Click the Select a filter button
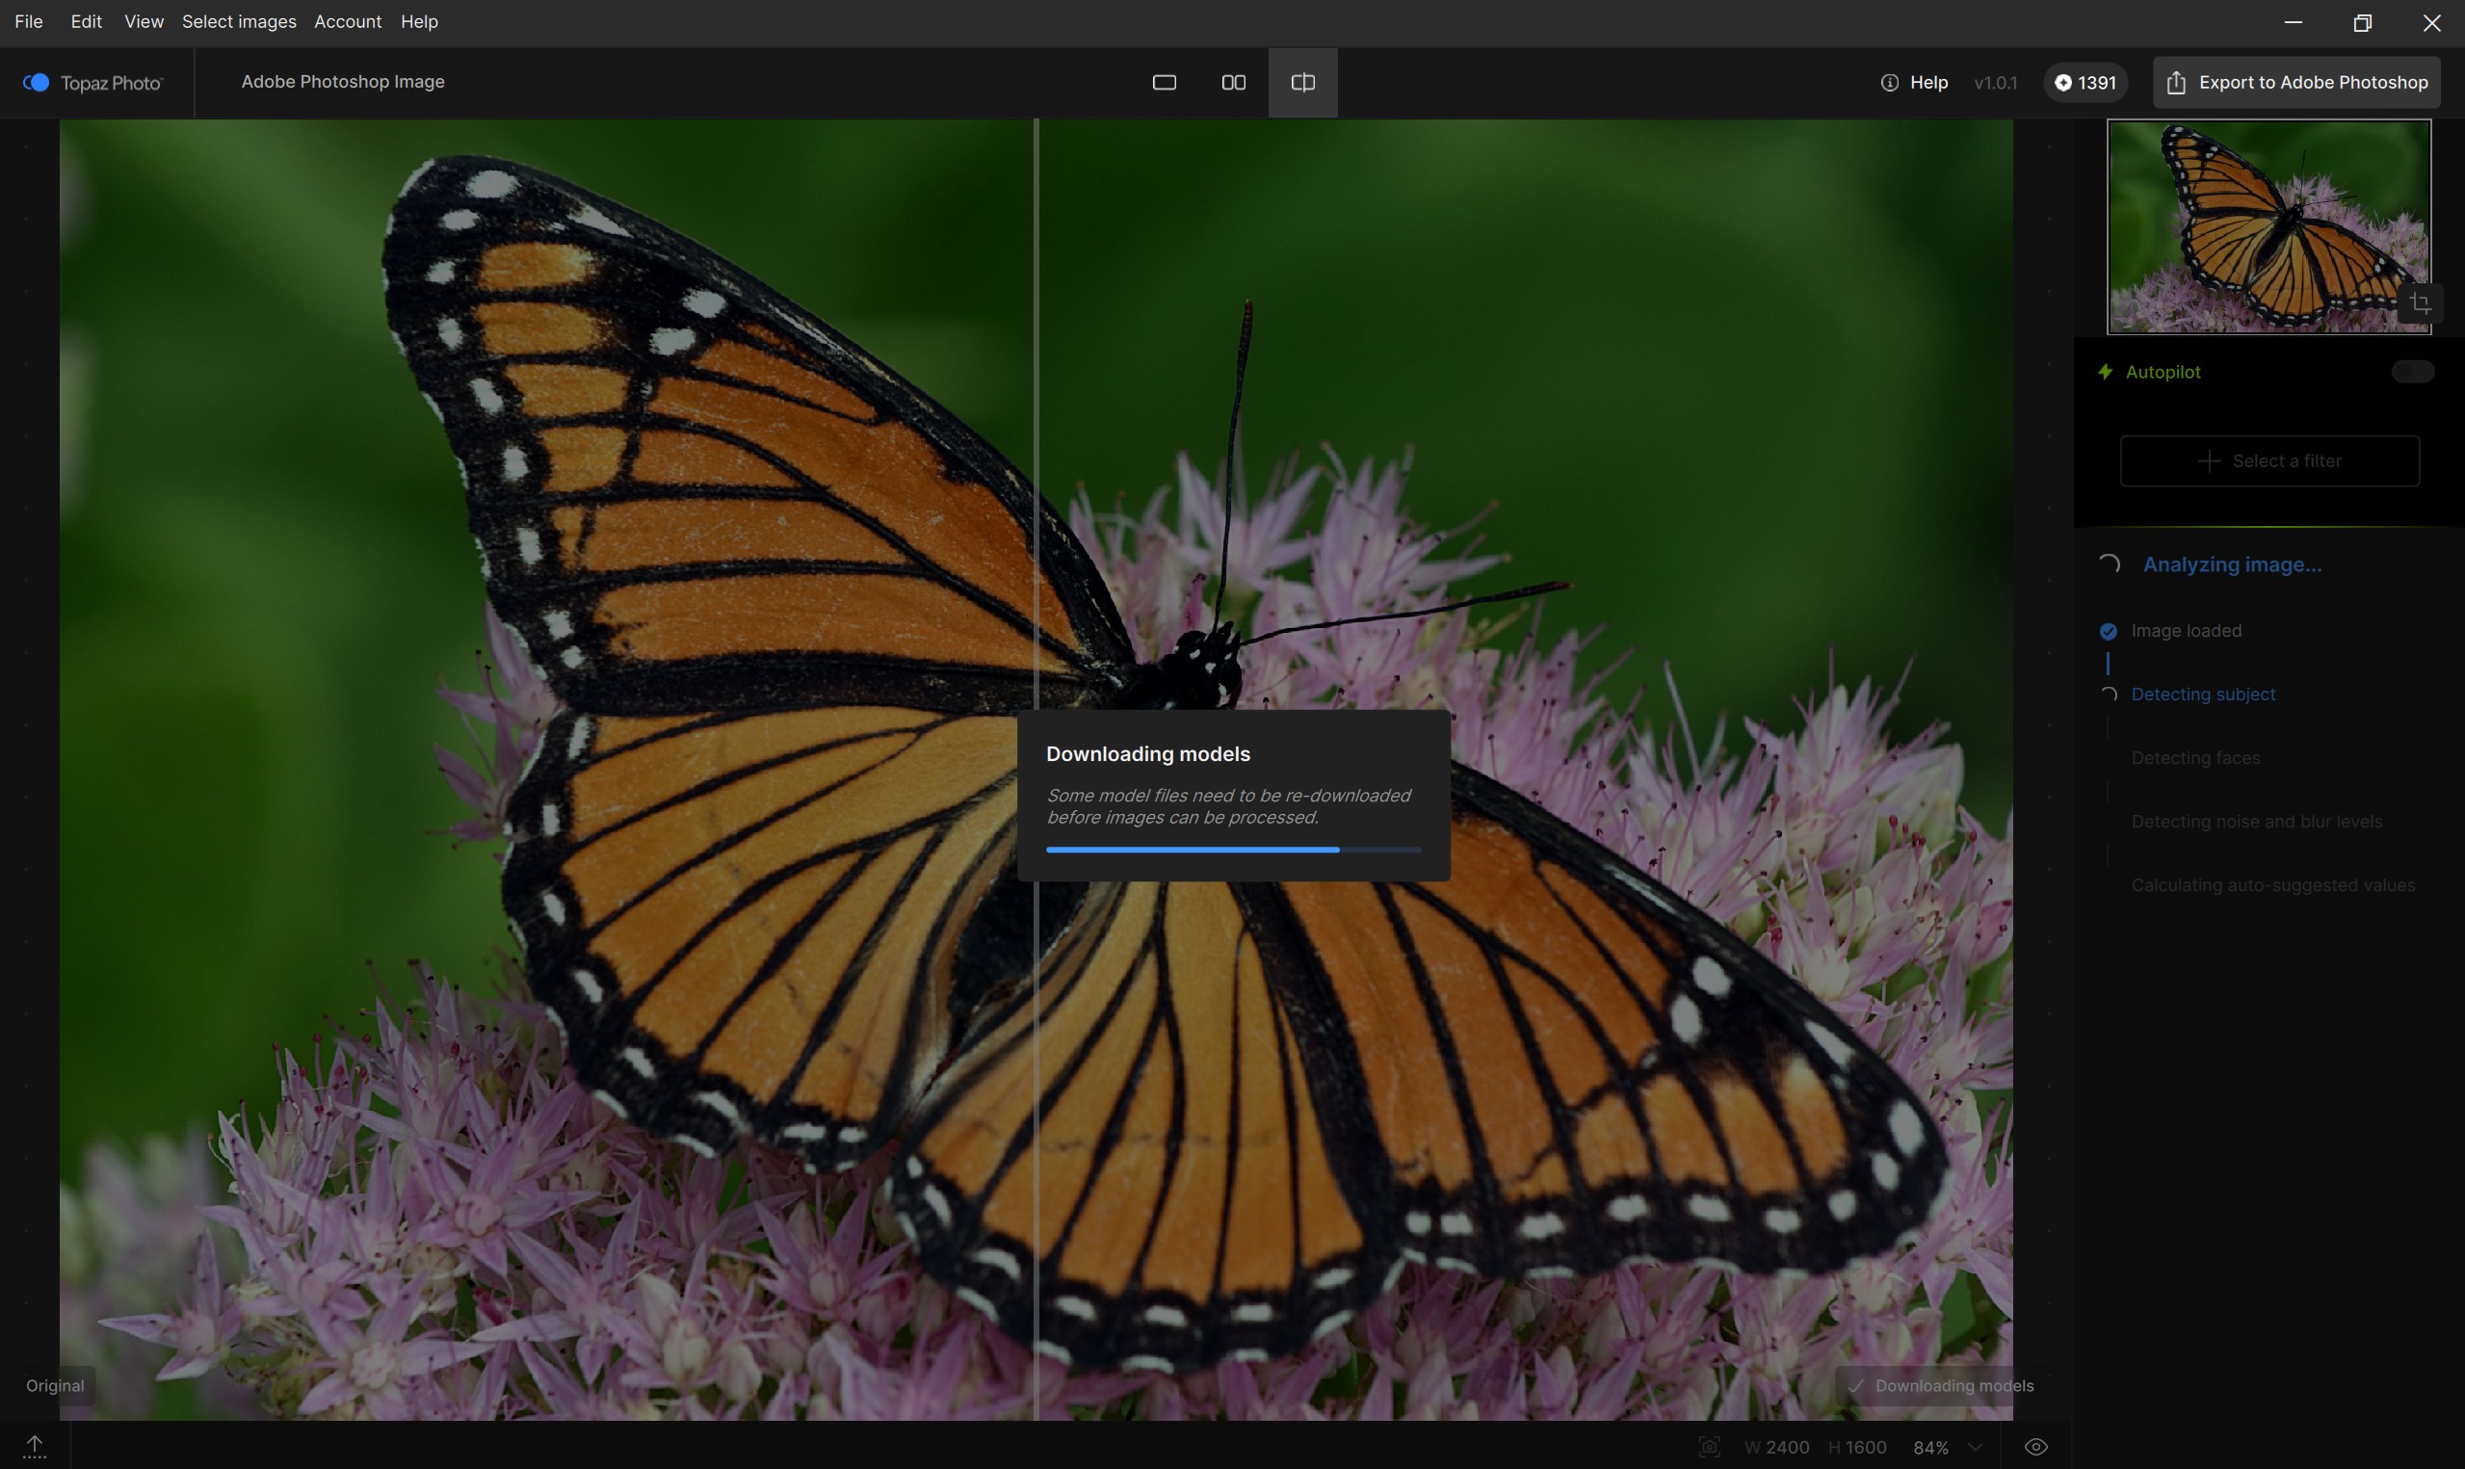The height and width of the screenshot is (1469, 2465). coord(2269,460)
